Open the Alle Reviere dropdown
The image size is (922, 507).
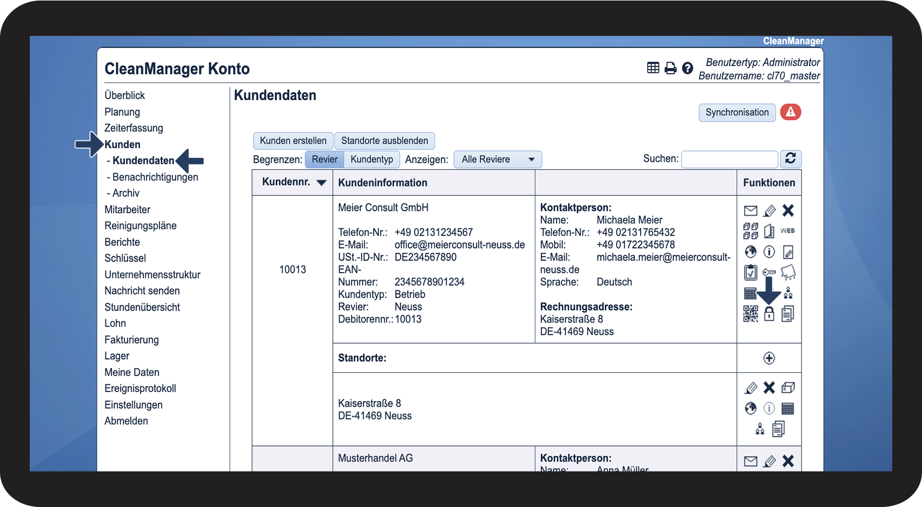click(498, 159)
